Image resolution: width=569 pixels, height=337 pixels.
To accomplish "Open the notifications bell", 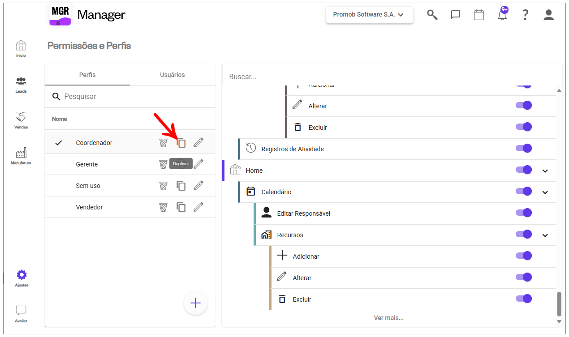I will click(502, 15).
